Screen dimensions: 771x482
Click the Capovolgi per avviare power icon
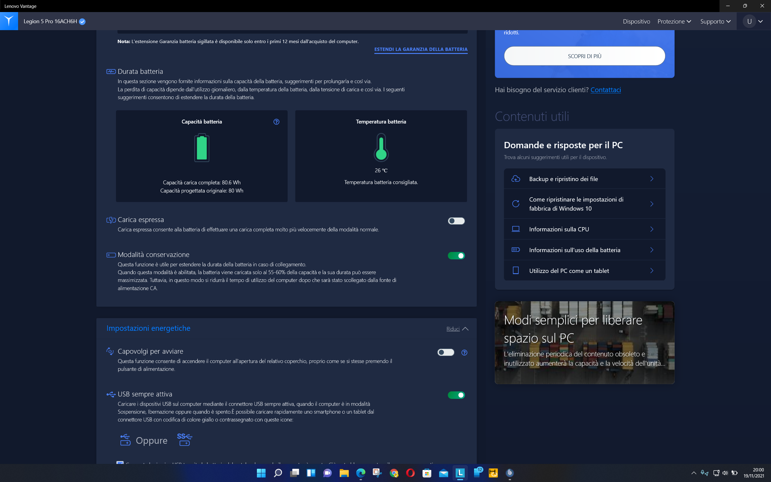pyautogui.click(x=110, y=351)
